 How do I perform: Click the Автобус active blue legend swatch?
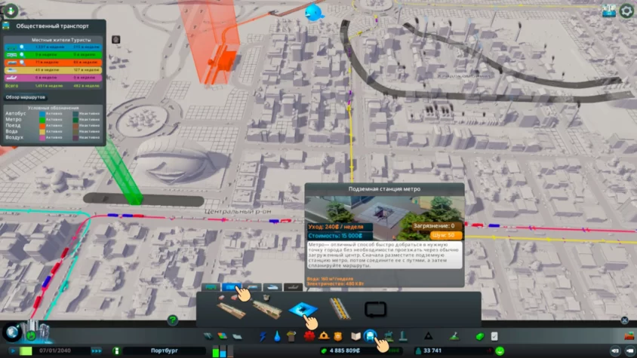point(42,114)
